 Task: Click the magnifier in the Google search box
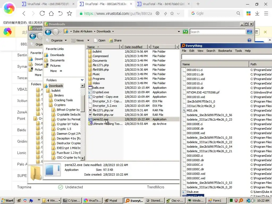click(238, 13)
